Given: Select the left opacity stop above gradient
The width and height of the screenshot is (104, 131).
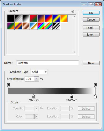Looking at the screenshot, I should (8, 85).
